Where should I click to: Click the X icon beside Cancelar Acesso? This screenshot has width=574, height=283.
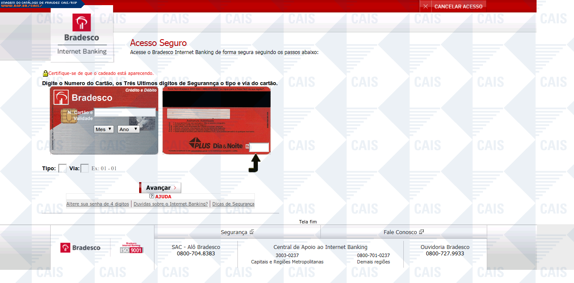426,6
